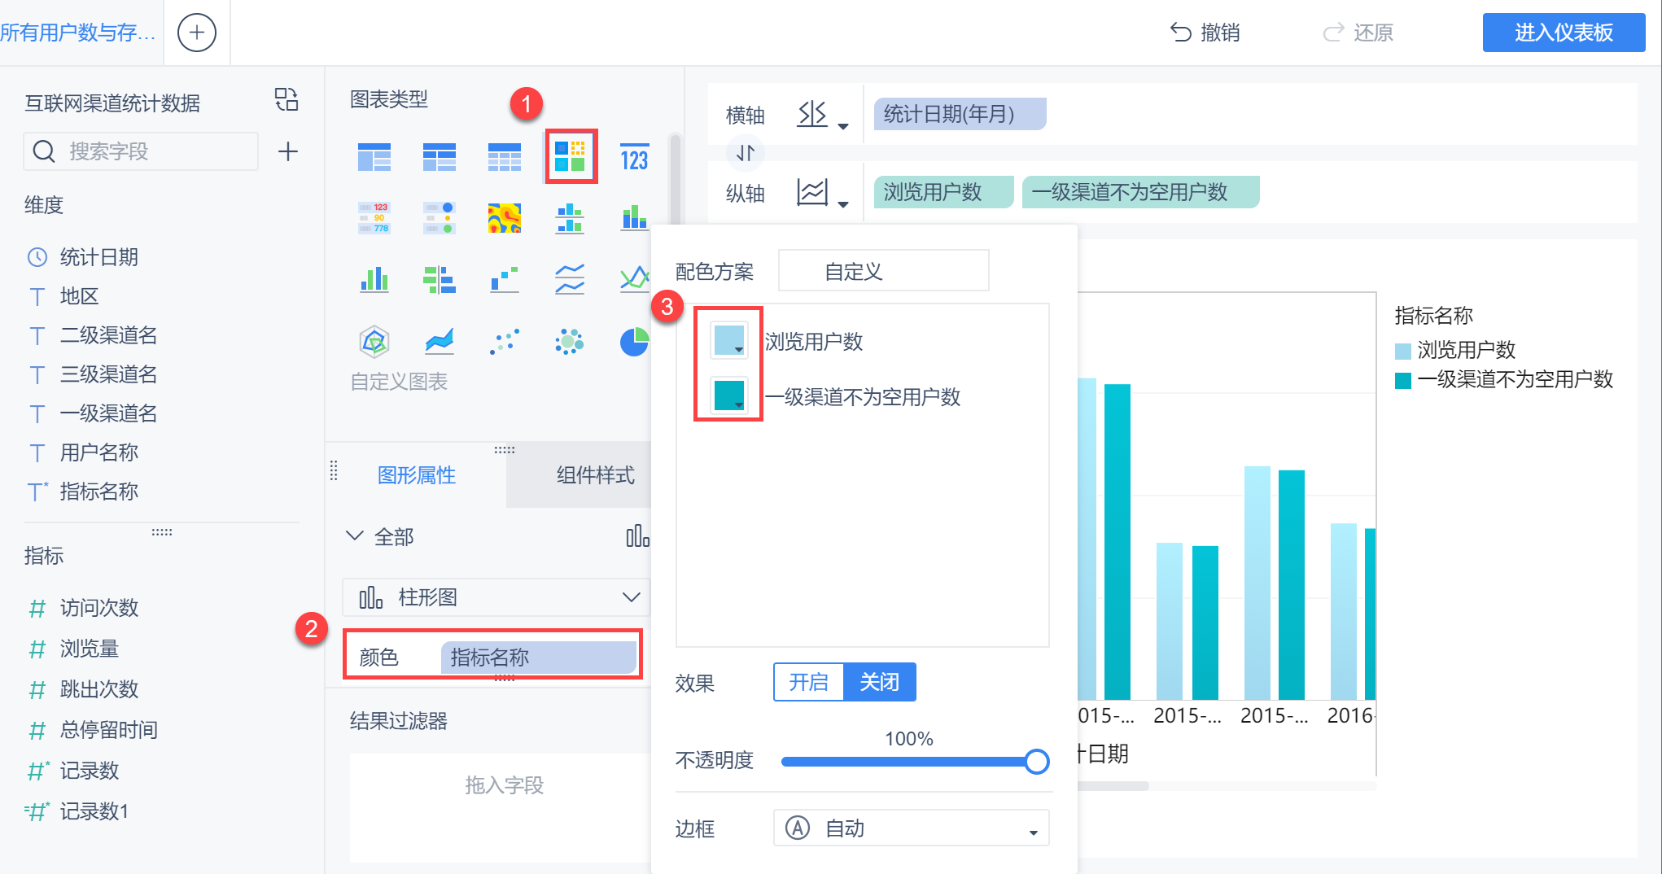This screenshot has height=874, width=1662.
Task: Select the wavy line chart type icon
Action: point(570,280)
